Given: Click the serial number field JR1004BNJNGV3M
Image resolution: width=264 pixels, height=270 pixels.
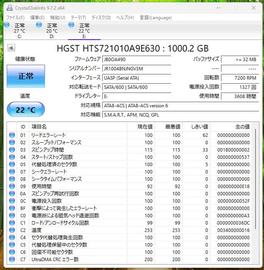Looking at the screenshot, I should point(137,69).
